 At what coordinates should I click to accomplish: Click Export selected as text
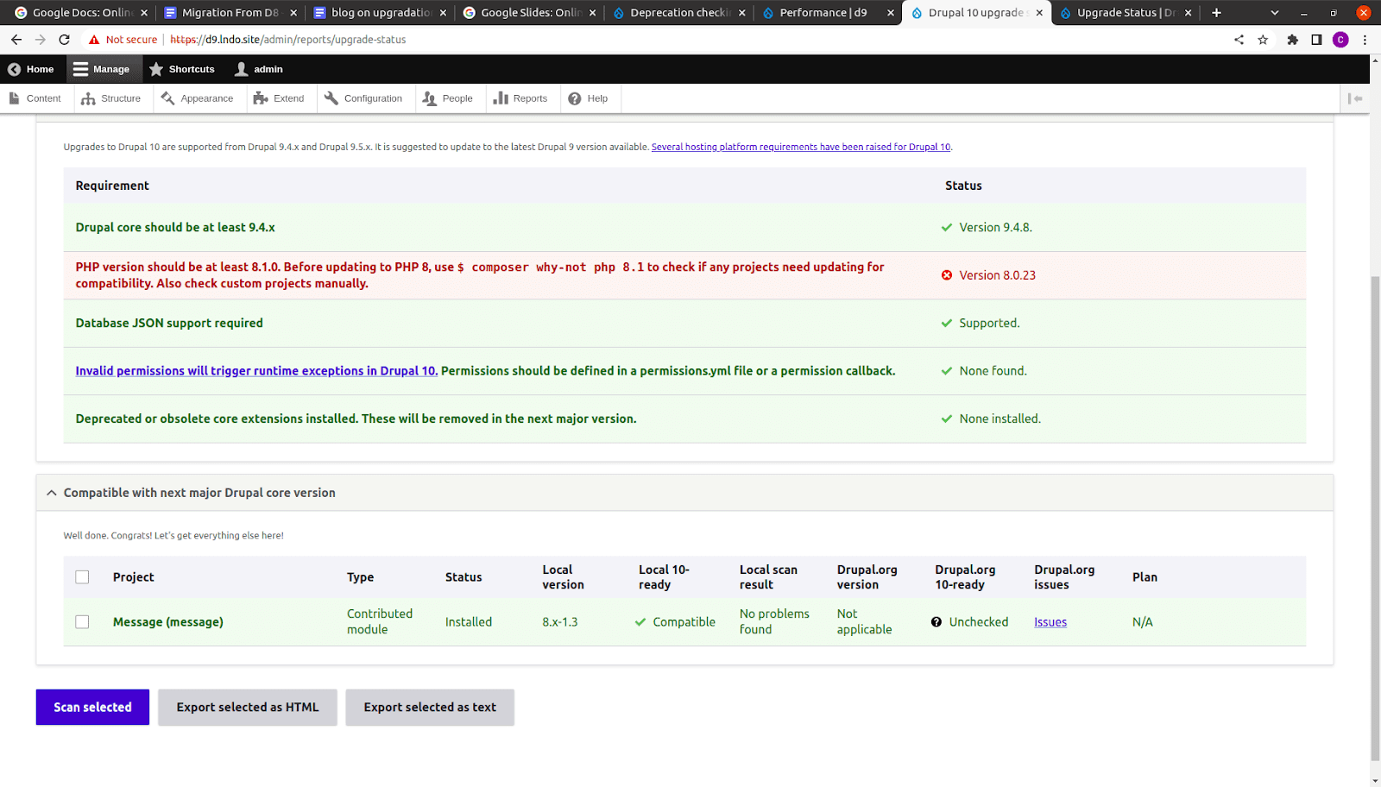[430, 708]
